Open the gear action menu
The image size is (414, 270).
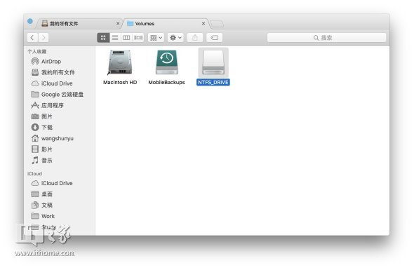tap(175, 38)
